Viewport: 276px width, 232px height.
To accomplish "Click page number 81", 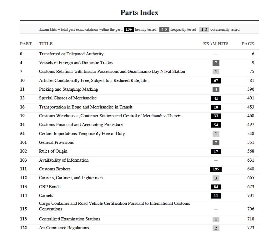I will click(252, 80).
